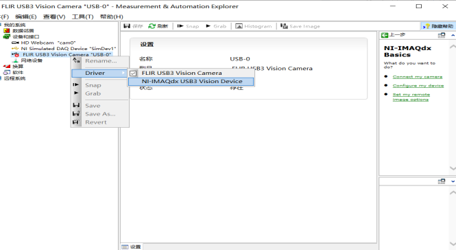Open the 'Connect my camera' help link
The height and width of the screenshot is (250, 456).
point(418,77)
